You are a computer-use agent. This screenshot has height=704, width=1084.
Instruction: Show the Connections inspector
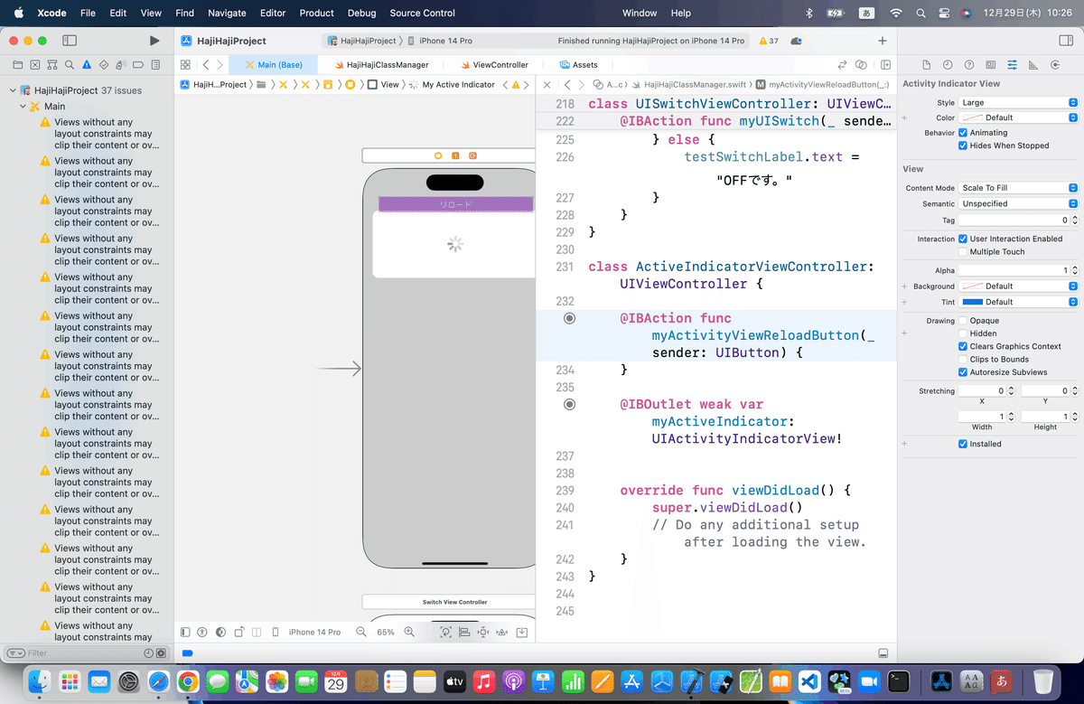pos(1054,65)
